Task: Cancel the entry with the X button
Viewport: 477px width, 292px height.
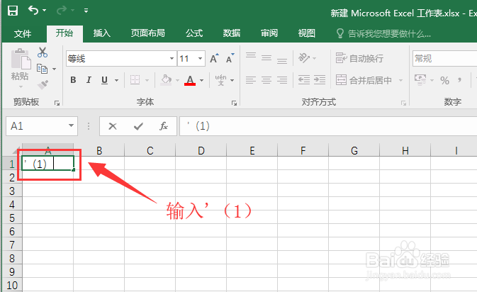Action: coord(113,126)
